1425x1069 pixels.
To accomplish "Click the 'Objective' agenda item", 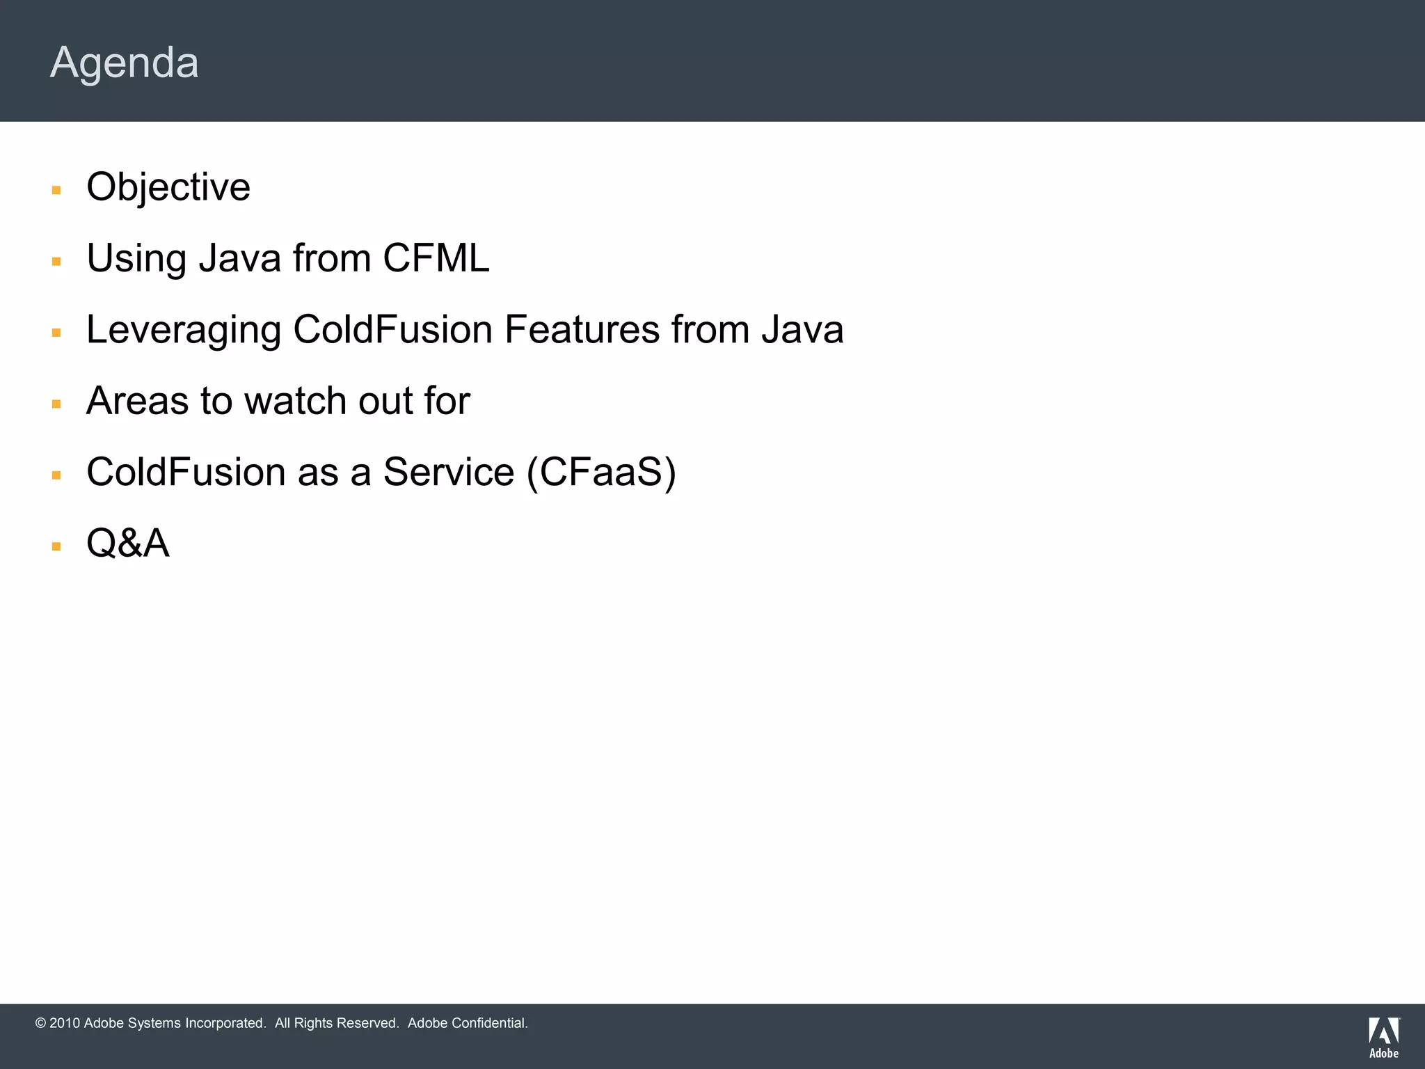I will pyautogui.click(x=168, y=187).
